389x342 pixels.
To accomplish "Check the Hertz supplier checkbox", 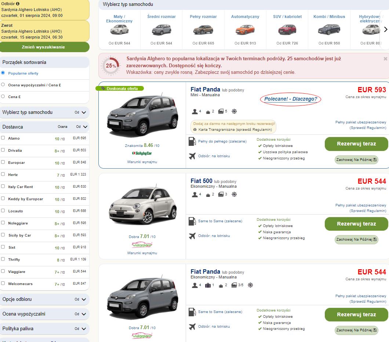I will pos(3,174).
